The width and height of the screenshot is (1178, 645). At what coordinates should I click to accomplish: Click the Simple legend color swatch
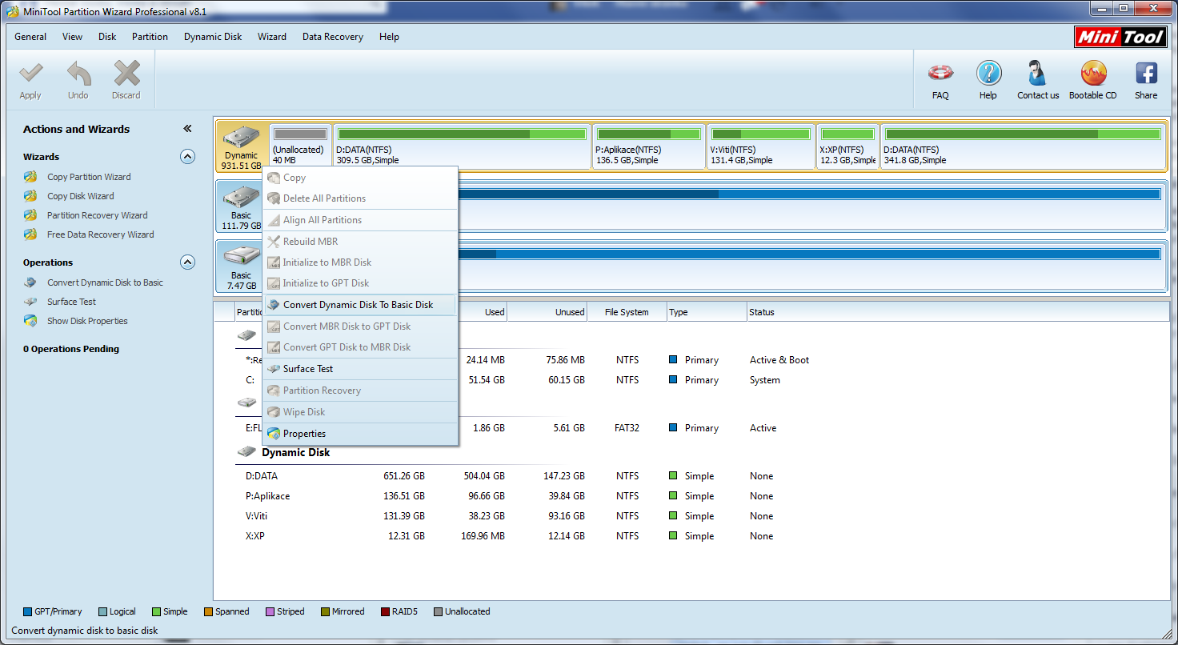[x=155, y=611]
